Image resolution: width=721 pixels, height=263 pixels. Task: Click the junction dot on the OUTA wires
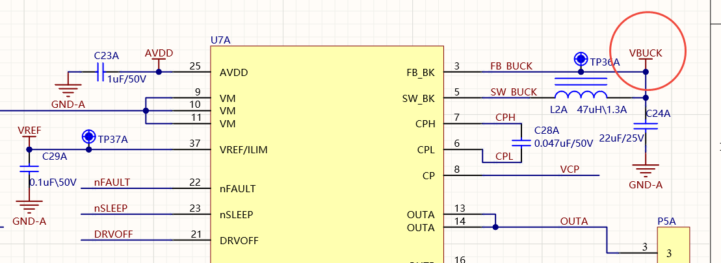(x=495, y=227)
